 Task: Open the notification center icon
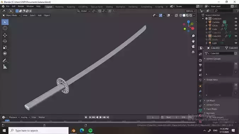(x=233, y=130)
